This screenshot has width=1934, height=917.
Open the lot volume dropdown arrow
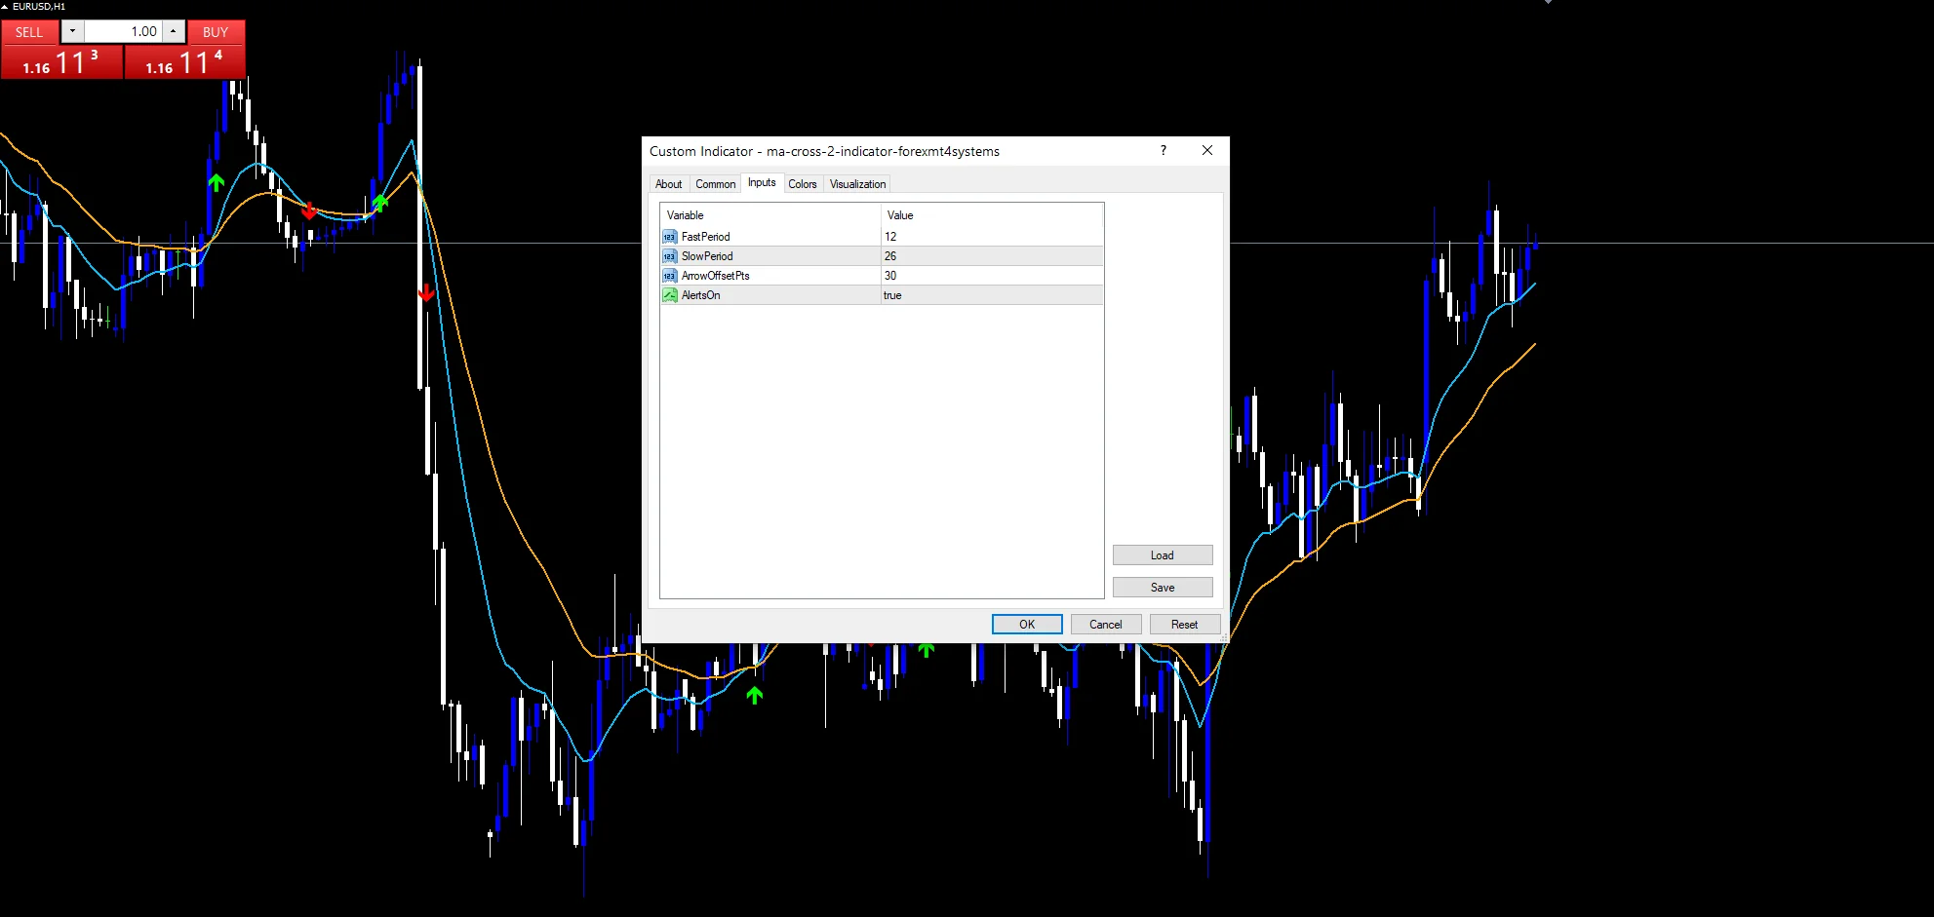click(72, 31)
